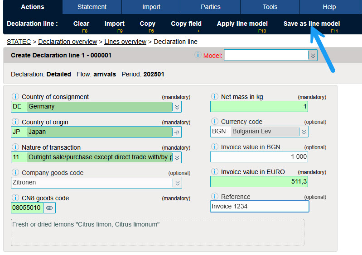
Task: Expand the Model dropdown list
Action: pos(313,55)
